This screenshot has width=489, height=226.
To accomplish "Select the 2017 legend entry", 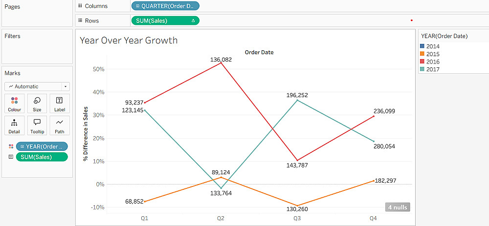I will click(x=433, y=70).
